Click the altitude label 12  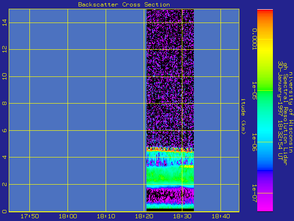coord(5,49)
